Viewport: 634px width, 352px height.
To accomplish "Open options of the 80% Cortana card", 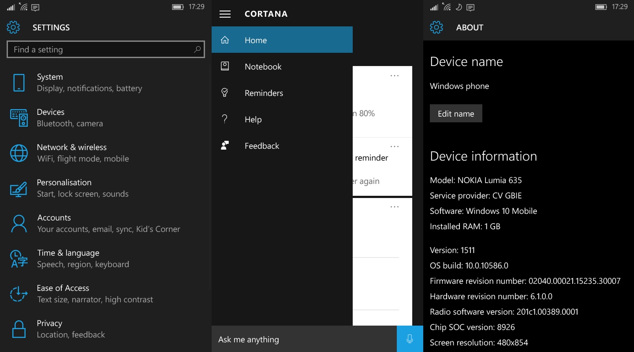I will pyautogui.click(x=395, y=76).
